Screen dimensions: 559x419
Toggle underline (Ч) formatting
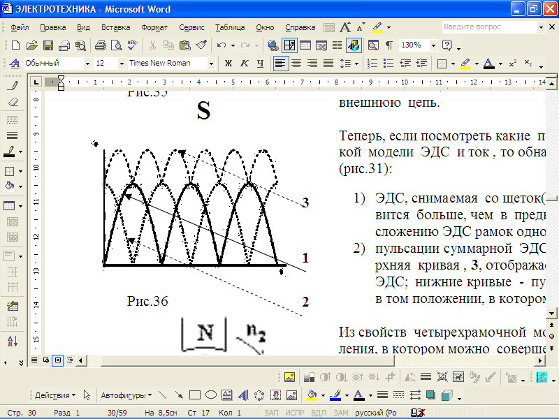260,64
